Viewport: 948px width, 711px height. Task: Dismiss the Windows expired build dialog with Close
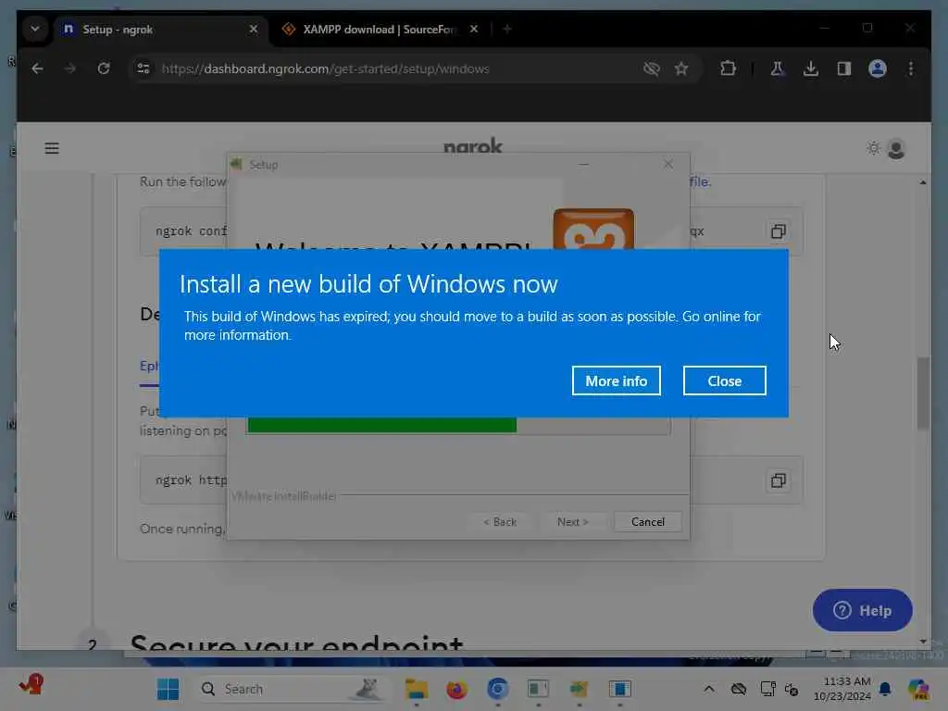(x=724, y=380)
